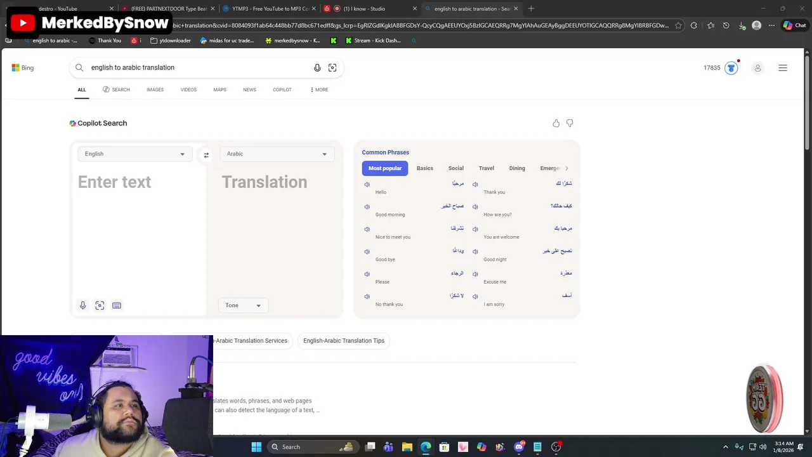Show more phrase categories with right chevron
Image resolution: width=812 pixels, height=457 pixels.
[x=566, y=168]
